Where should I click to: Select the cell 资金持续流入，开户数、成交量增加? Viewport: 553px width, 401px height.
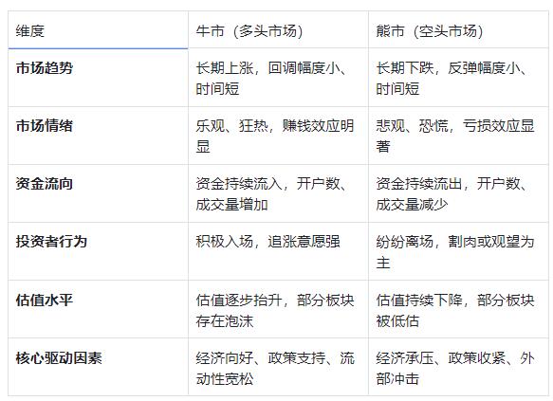pyautogui.click(x=278, y=193)
